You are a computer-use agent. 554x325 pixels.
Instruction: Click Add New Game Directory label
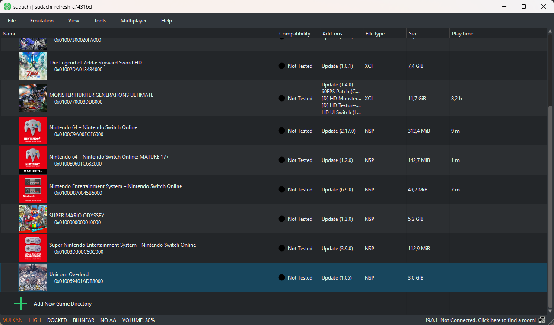coord(63,304)
